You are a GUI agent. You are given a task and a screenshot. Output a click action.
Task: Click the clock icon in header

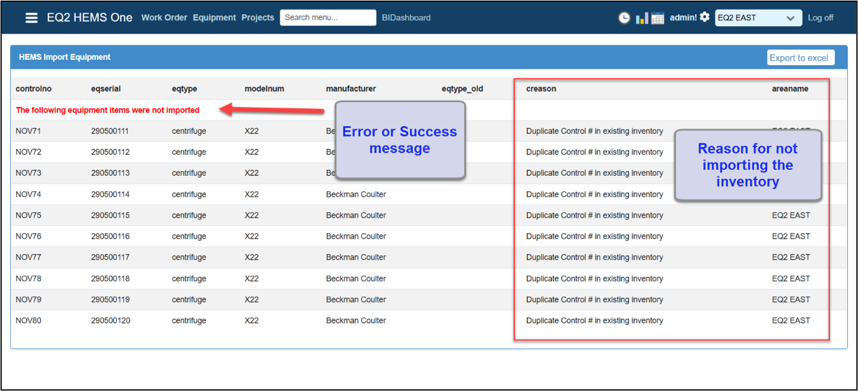click(624, 18)
